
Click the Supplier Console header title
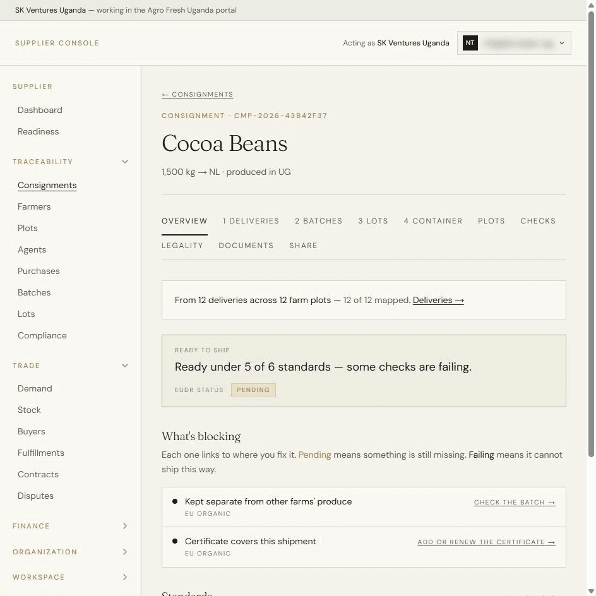pos(57,44)
